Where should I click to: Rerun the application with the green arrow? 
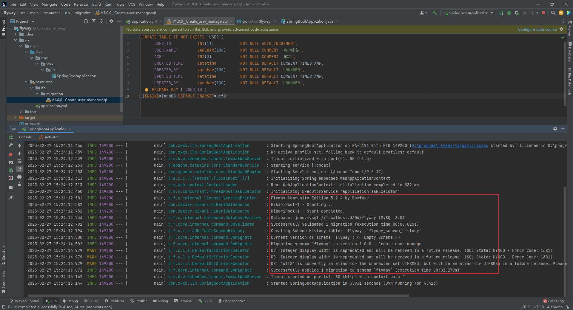(x=11, y=137)
